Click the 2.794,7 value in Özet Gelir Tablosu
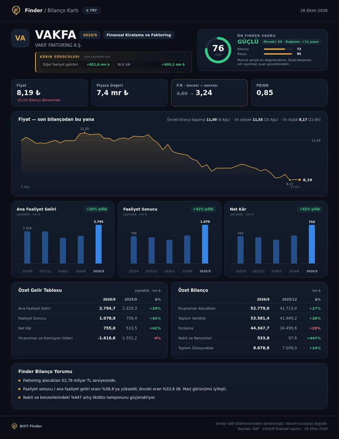 [x=107, y=308]
